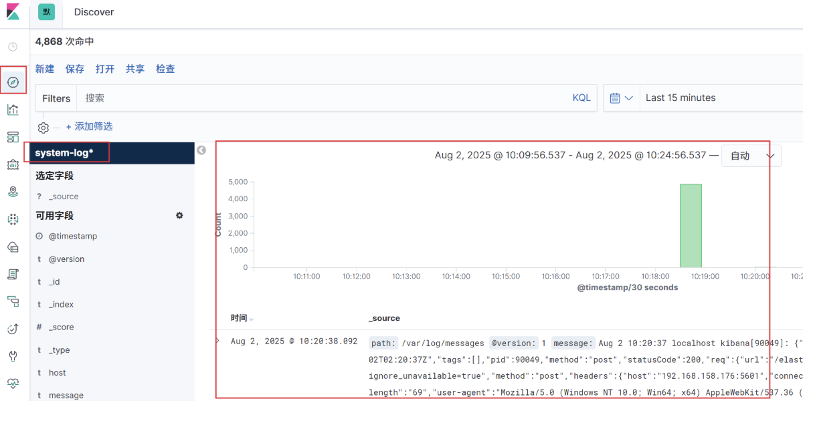Click the Aug 2, 2025 @ 10:20:38.092 timestamp

click(x=294, y=341)
